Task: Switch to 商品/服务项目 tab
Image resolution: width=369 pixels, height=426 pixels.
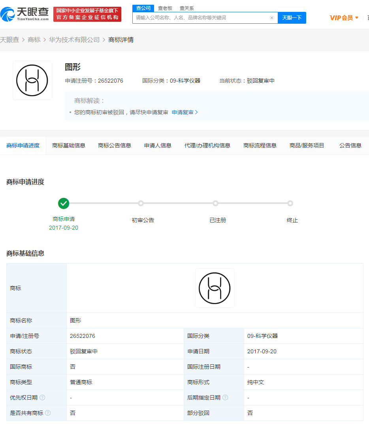Action: coord(307,145)
